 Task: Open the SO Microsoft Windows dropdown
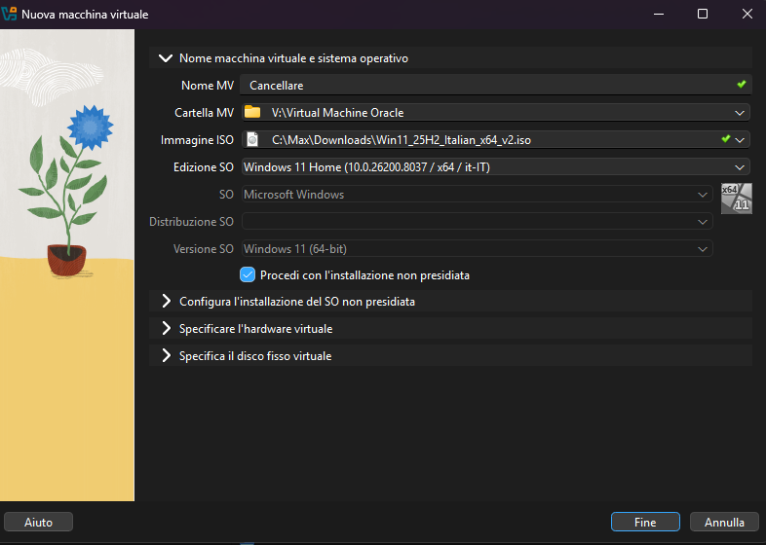tap(703, 195)
